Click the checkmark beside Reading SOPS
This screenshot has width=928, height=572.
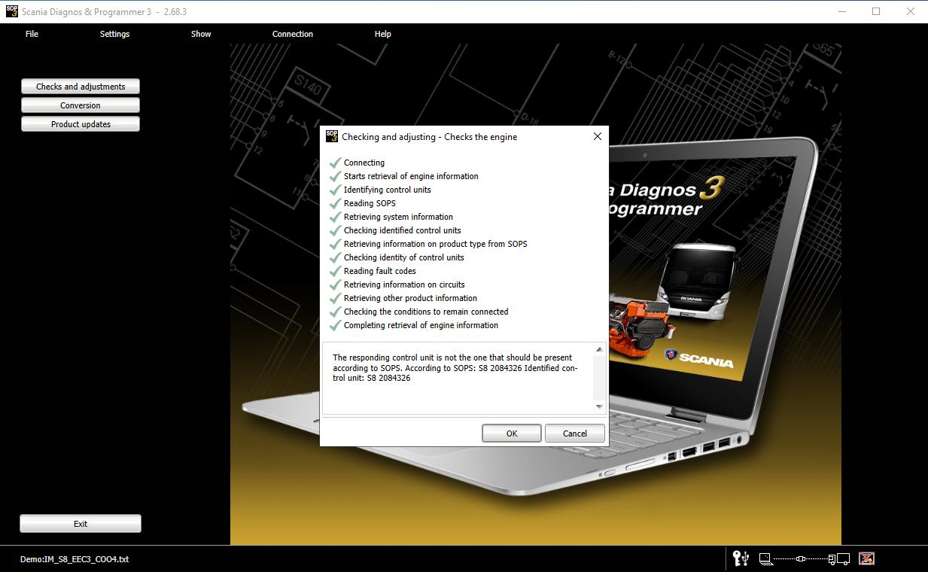point(336,203)
